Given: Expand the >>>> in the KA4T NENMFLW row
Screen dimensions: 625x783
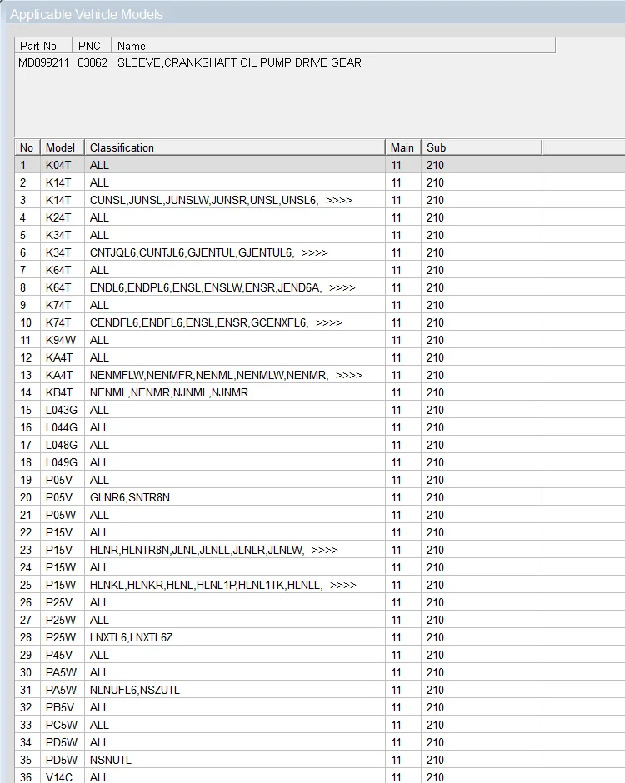Looking at the screenshot, I should [348, 375].
